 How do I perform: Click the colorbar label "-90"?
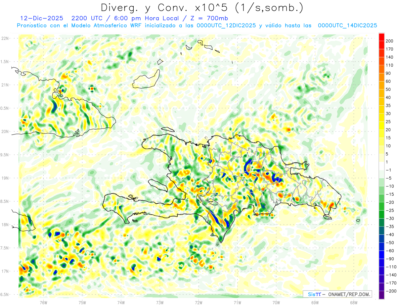(390, 259)
